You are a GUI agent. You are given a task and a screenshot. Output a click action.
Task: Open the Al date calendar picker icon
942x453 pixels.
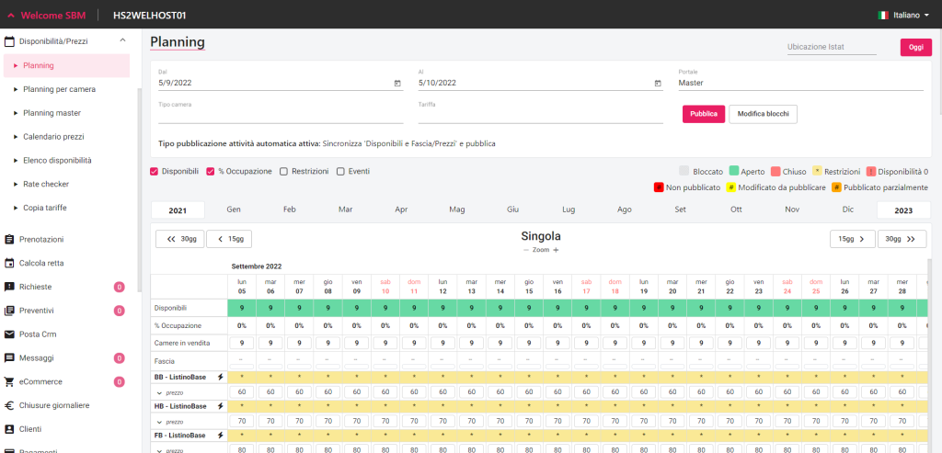pos(658,84)
